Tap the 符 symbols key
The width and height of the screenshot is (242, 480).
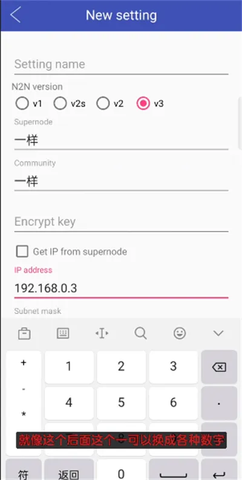(x=24, y=473)
